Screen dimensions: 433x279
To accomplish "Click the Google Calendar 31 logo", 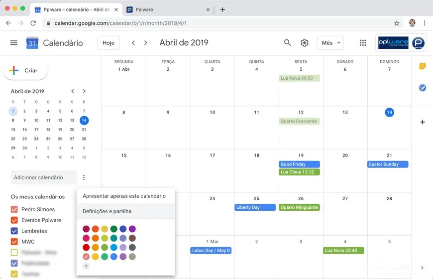I will point(32,43).
